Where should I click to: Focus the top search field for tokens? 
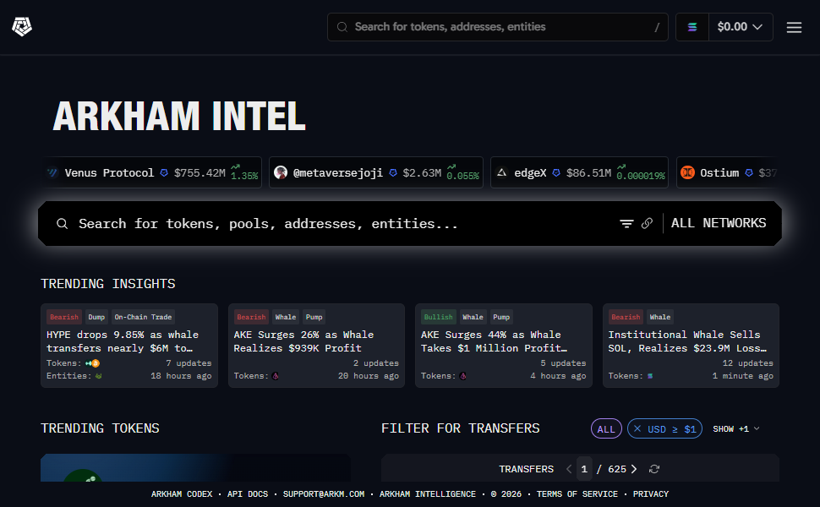click(x=497, y=27)
